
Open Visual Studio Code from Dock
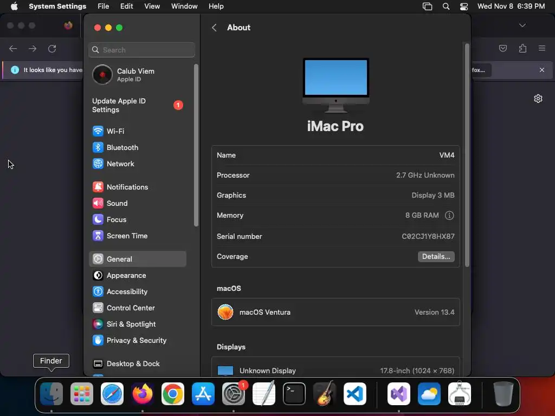coord(355,394)
